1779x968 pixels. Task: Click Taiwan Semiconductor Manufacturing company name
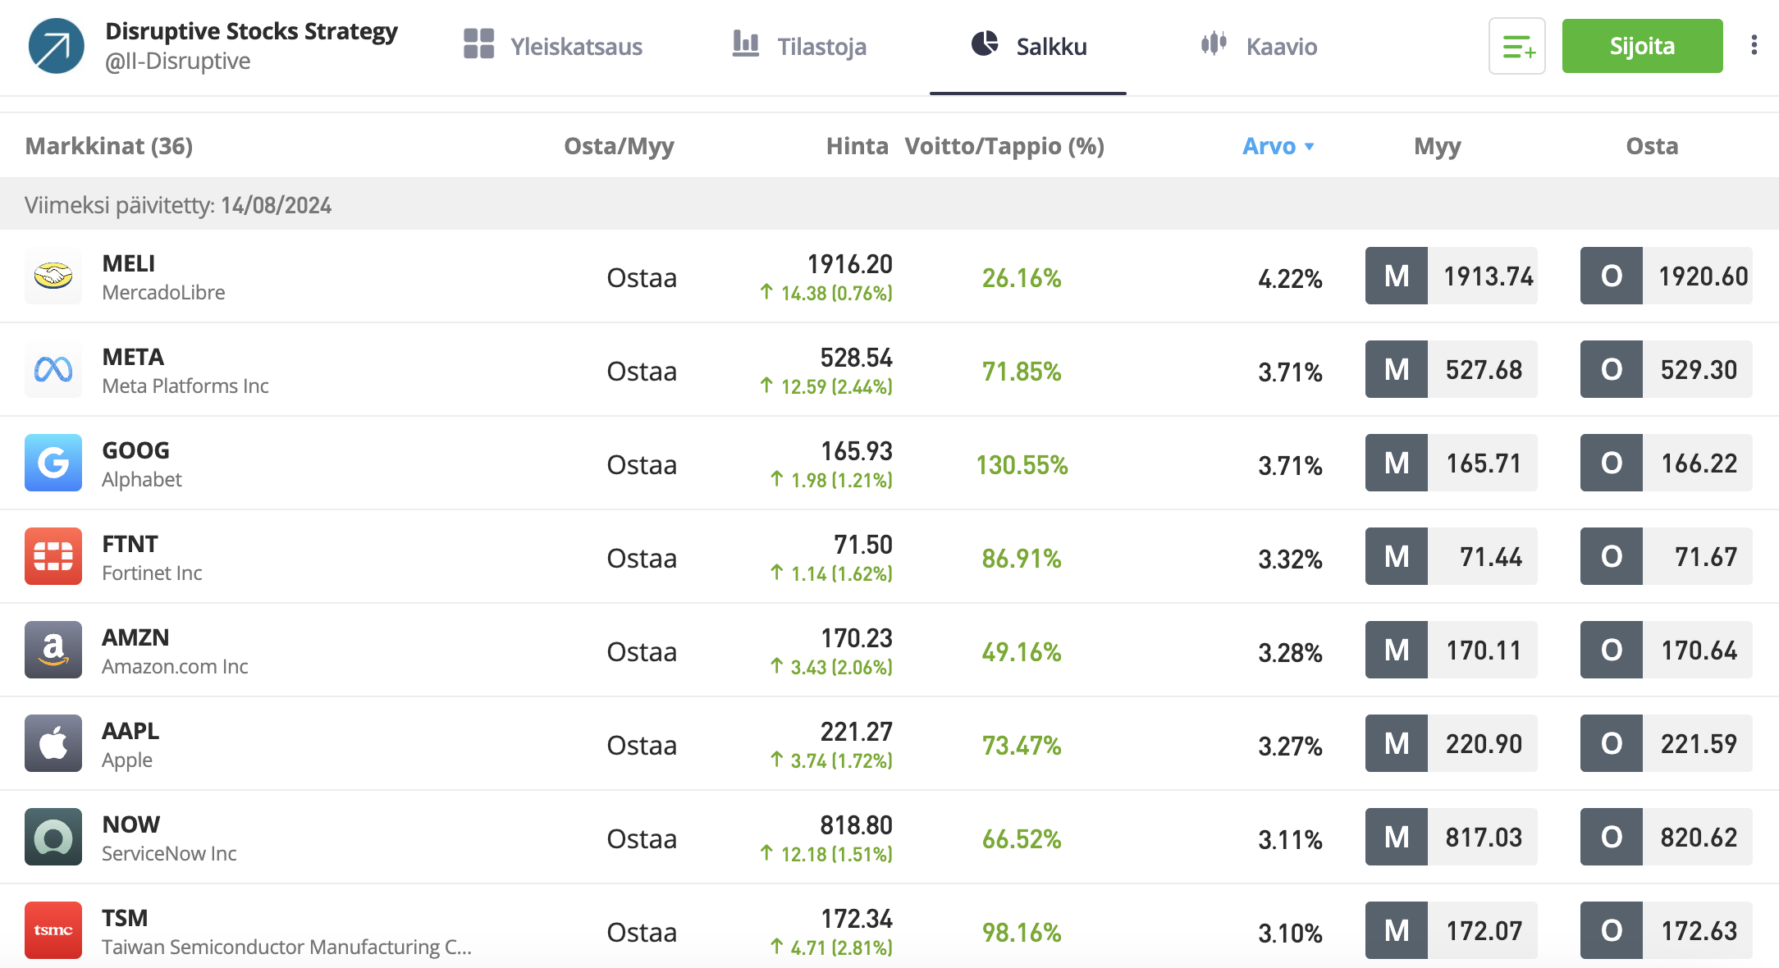tap(286, 947)
